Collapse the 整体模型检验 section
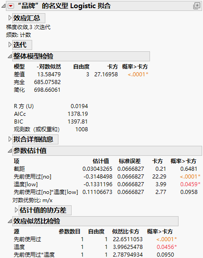This screenshot has width=203, height=258. coord(10,56)
